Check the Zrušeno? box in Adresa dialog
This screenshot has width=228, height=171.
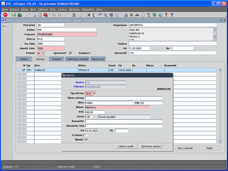pyautogui.click(x=86, y=135)
